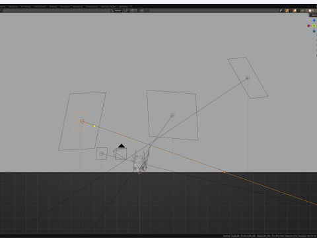This screenshot has height=238, width=317.
Task: Select solid viewport shading
Action: pos(310,11)
